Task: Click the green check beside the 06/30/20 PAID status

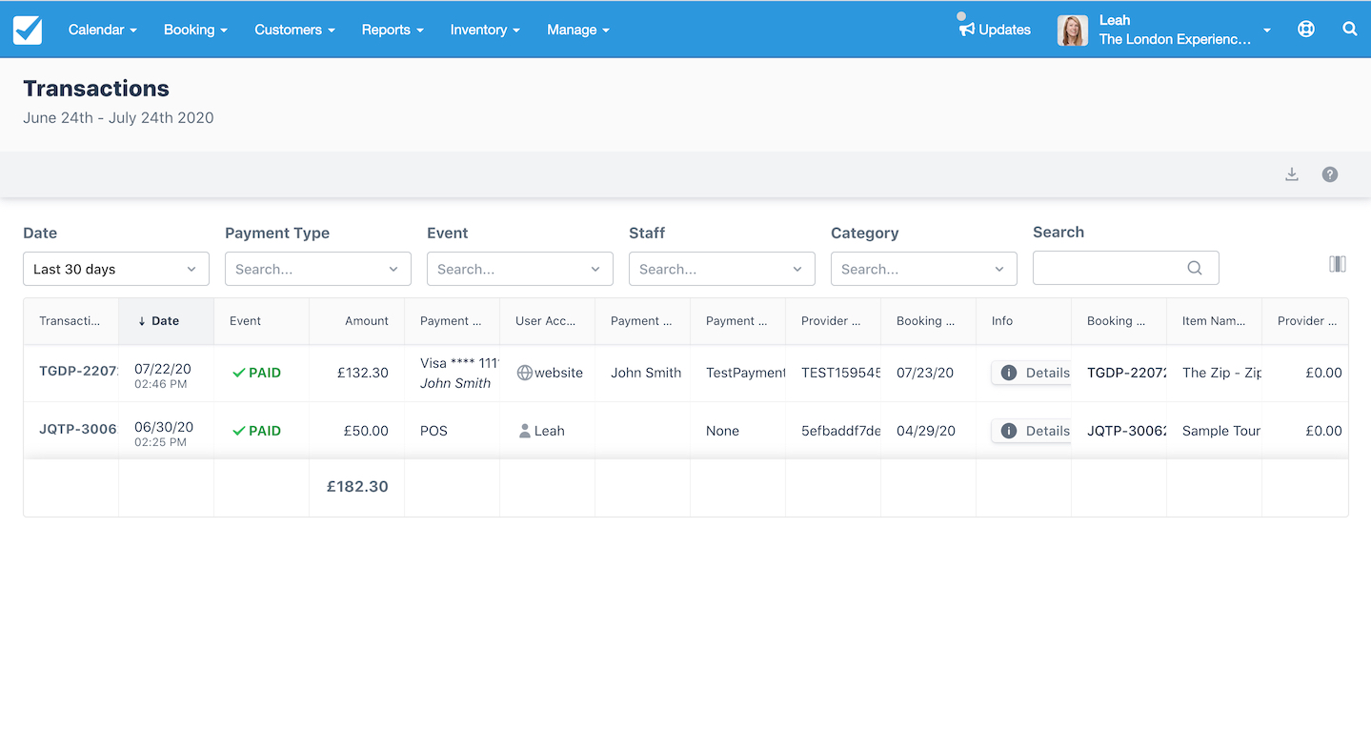Action: [x=239, y=431]
